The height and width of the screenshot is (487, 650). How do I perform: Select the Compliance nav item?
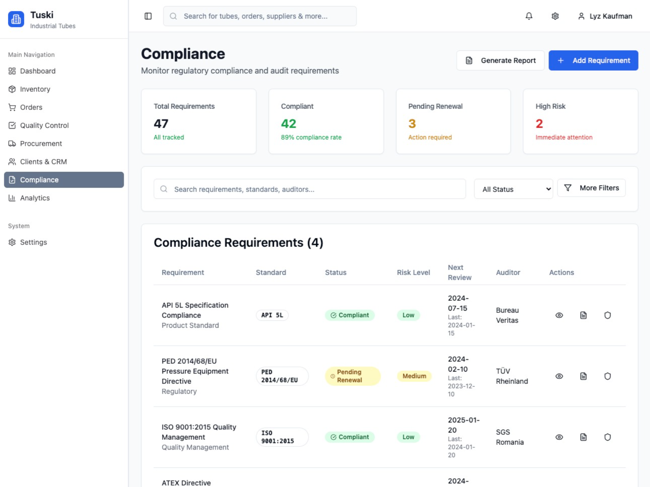[x=64, y=180]
